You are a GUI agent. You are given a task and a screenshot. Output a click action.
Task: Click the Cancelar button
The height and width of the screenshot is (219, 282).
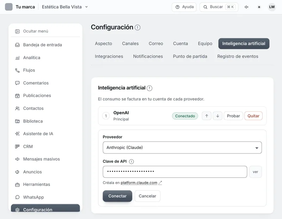point(147,196)
